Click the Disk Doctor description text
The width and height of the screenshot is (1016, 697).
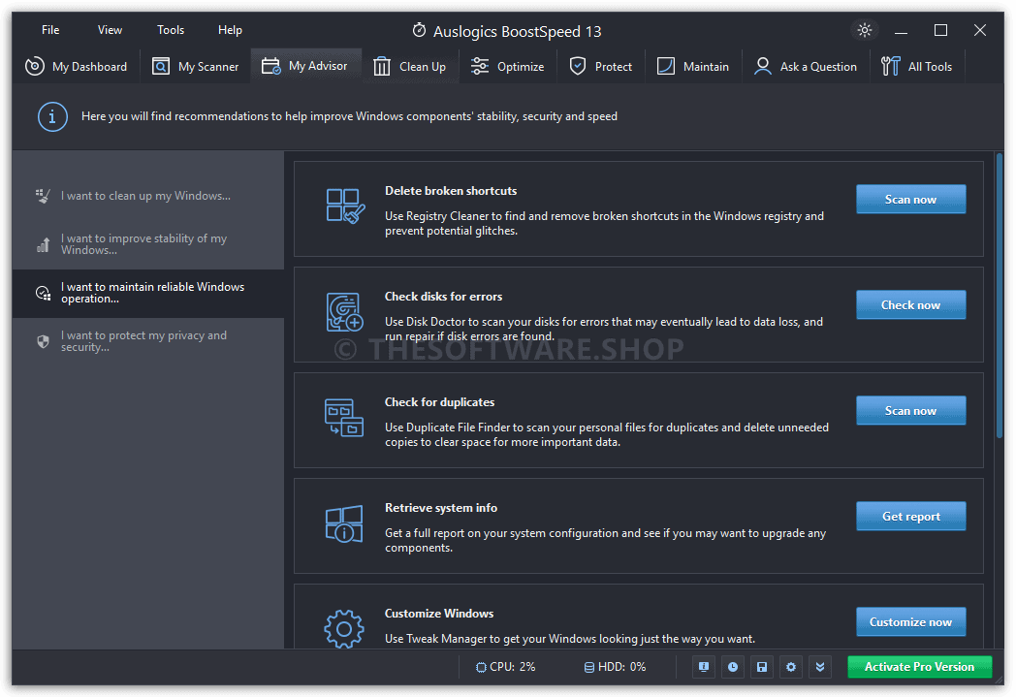point(604,329)
